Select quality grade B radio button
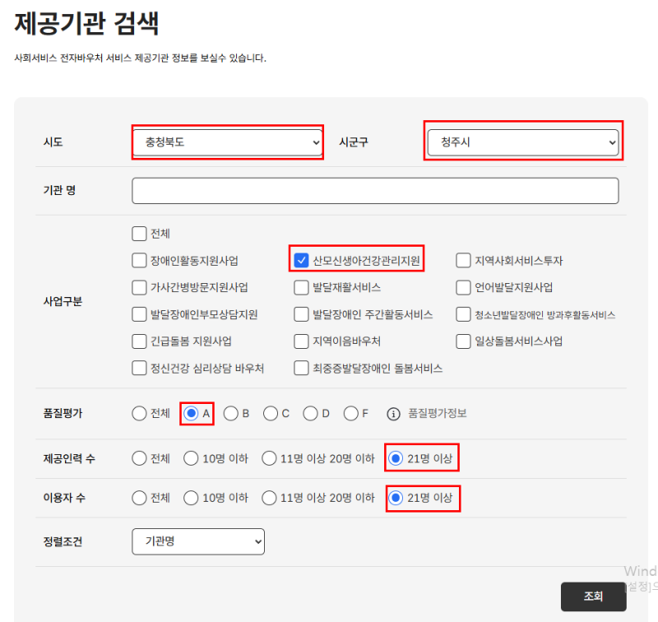Image resolution: width=658 pixels, height=622 pixels. coord(231,413)
